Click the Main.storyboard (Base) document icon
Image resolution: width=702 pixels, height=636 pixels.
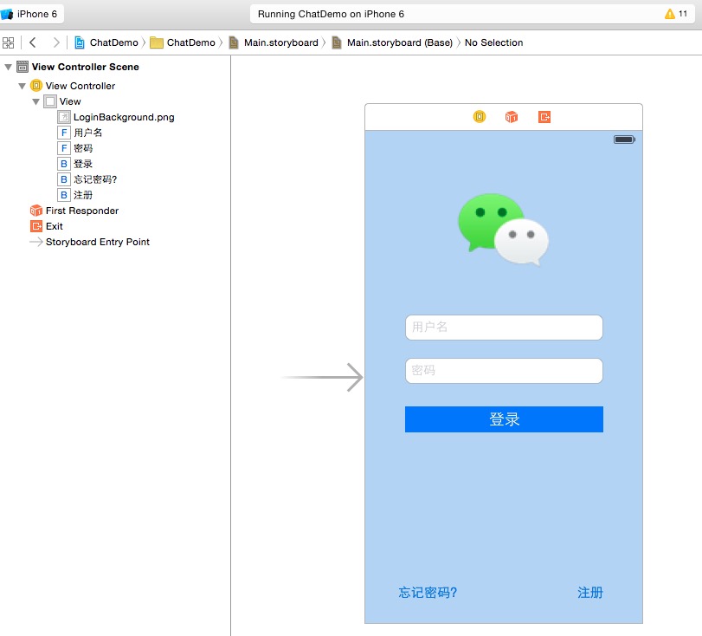point(337,42)
